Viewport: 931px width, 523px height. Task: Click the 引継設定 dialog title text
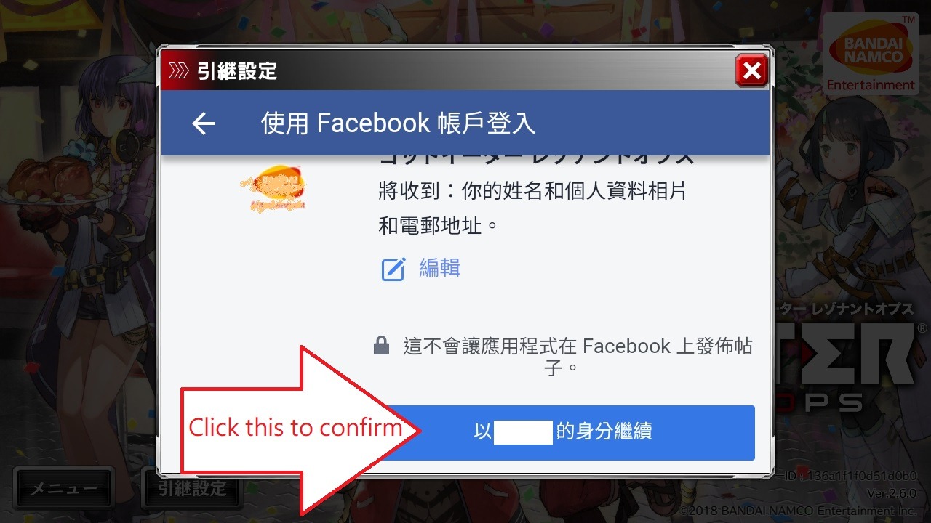click(x=237, y=70)
